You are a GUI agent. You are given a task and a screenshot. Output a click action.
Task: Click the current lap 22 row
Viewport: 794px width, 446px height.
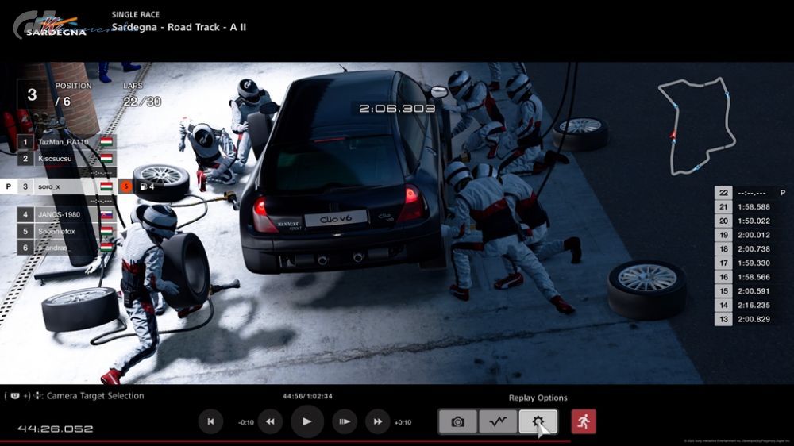[x=750, y=193]
